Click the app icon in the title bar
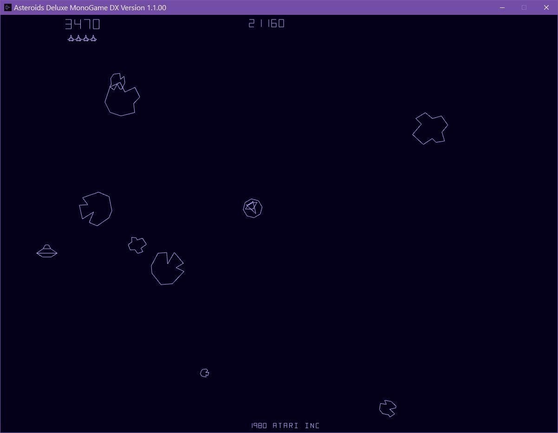Viewport: 558px width, 433px height. coord(7,7)
